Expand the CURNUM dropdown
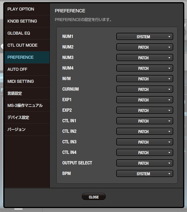 (x=144, y=89)
